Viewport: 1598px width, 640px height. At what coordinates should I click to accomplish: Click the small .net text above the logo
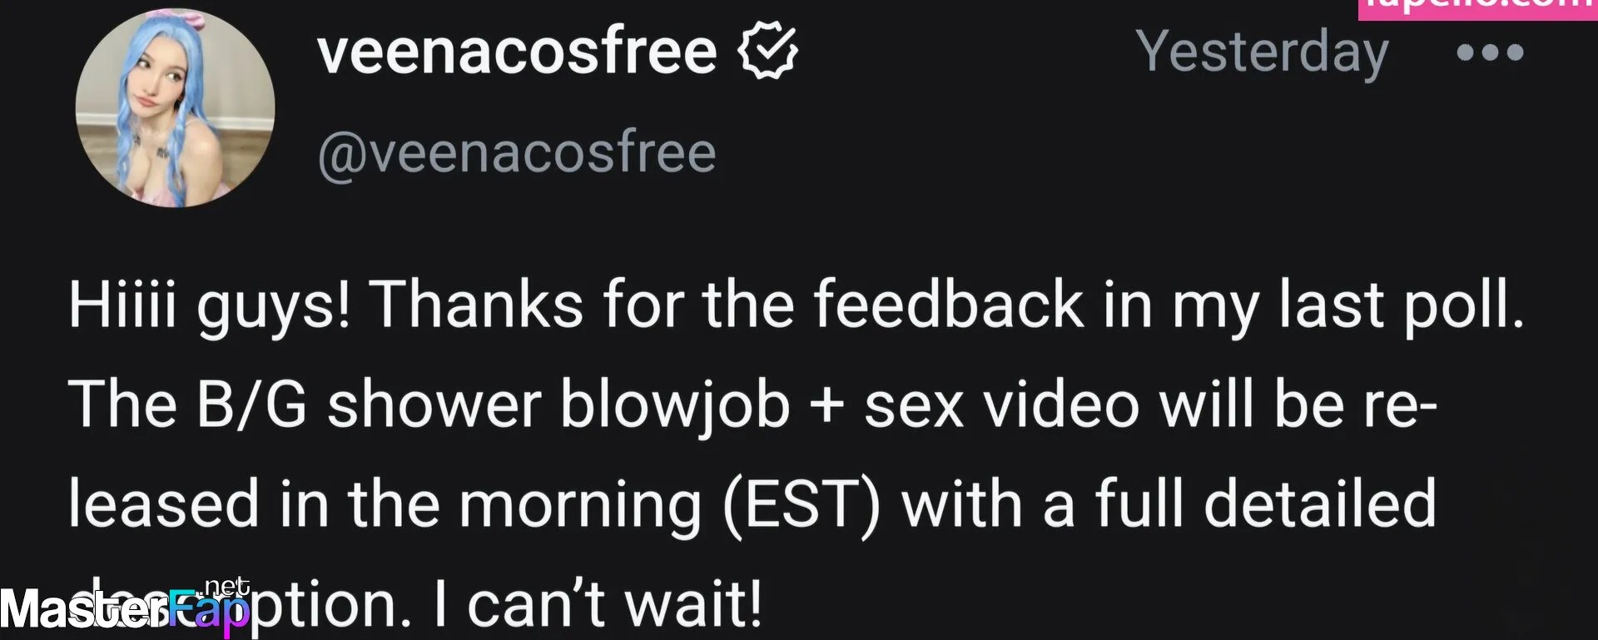[x=226, y=588]
